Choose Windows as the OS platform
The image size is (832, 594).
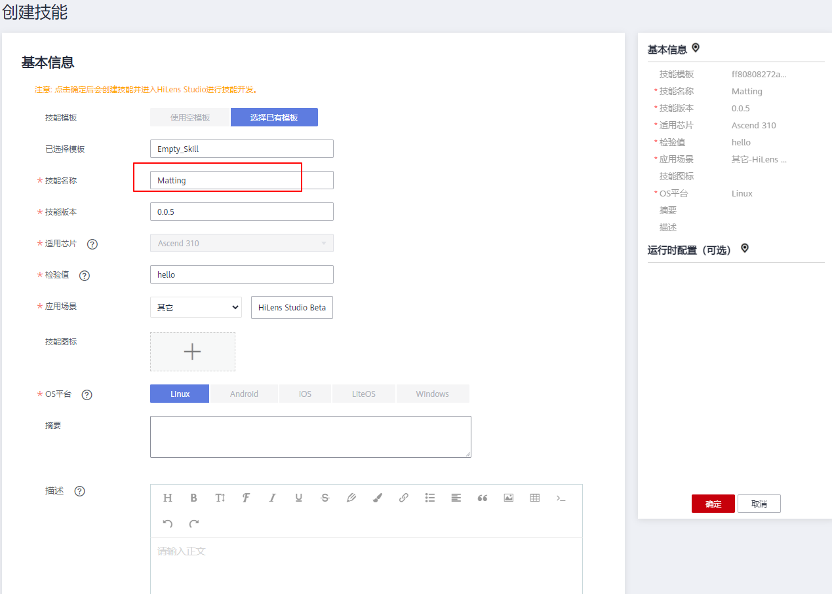pyautogui.click(x=432, y=394)
